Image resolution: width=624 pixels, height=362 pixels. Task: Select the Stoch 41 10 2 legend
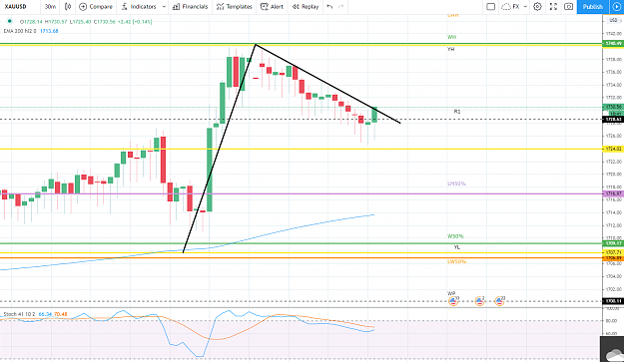coord(19,314)
